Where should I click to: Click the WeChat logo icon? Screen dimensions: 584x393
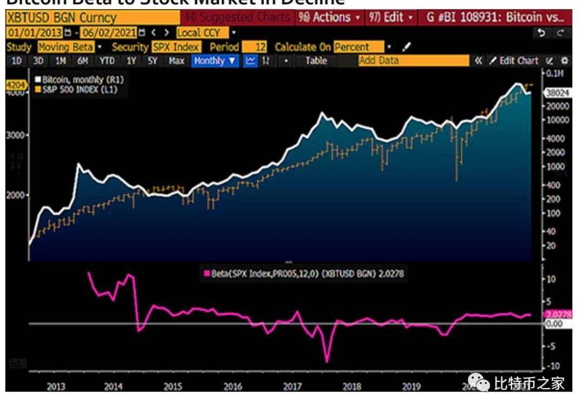[479, 383]
